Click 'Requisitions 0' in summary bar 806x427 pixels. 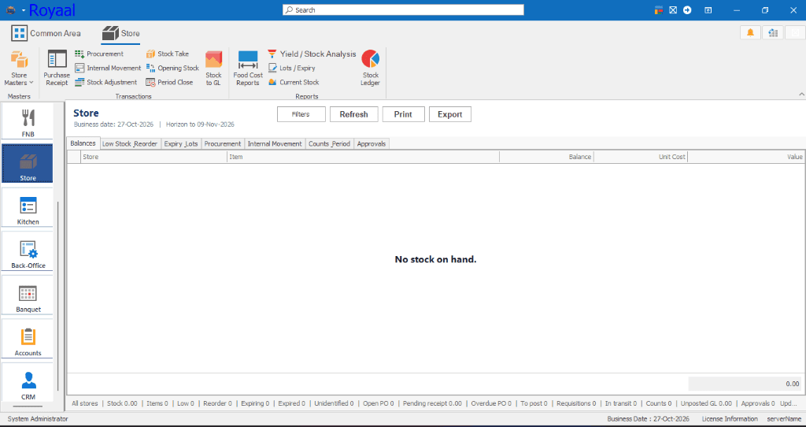(576, 403)
